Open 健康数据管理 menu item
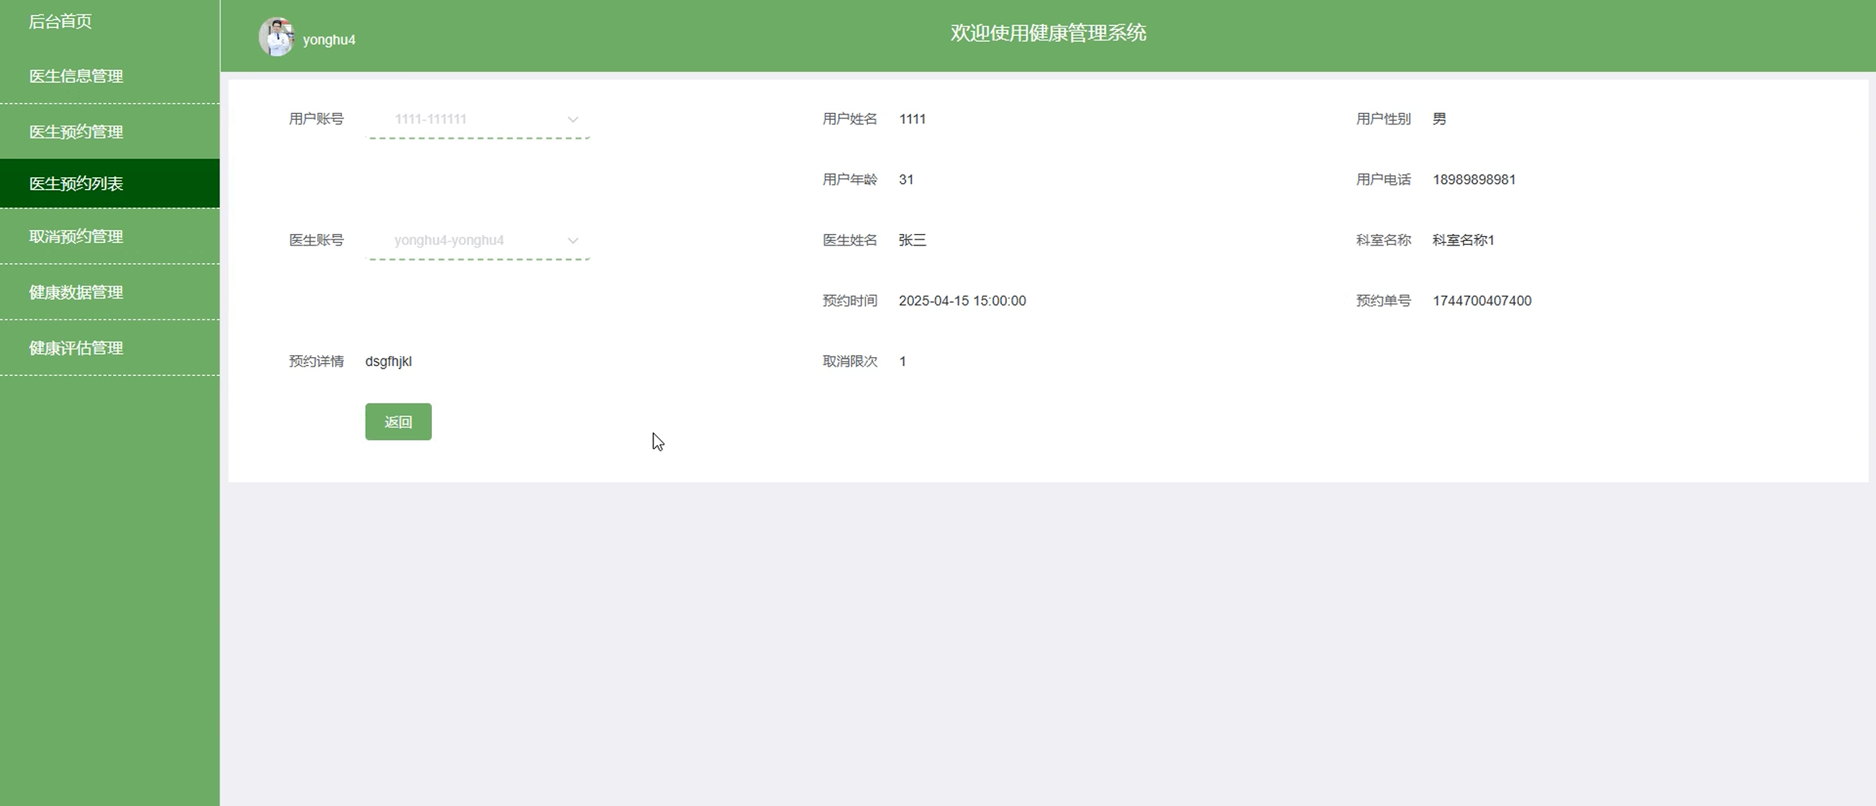The image size is (1876, 806). pyautogui.click(x=76, y=292)
